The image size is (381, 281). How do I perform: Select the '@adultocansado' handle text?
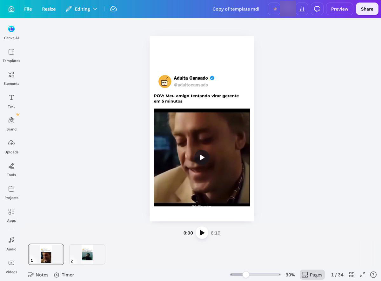click(x=191, y=85)
